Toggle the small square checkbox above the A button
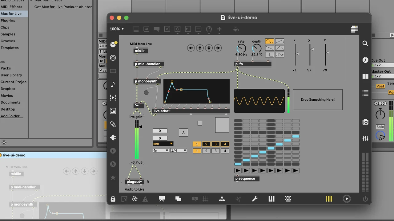Screen dimensions: 394x221 (200, 123)
